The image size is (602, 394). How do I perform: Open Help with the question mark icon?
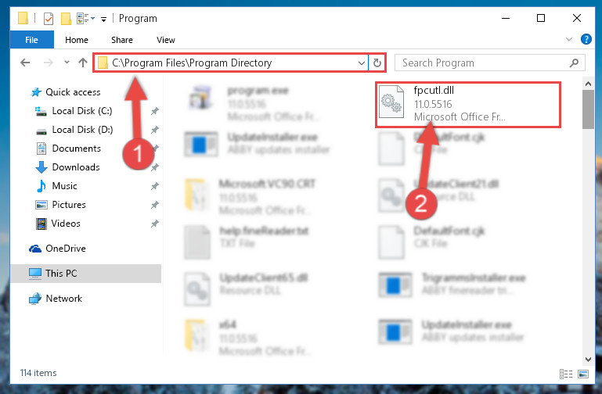click(x=586, y=39)
